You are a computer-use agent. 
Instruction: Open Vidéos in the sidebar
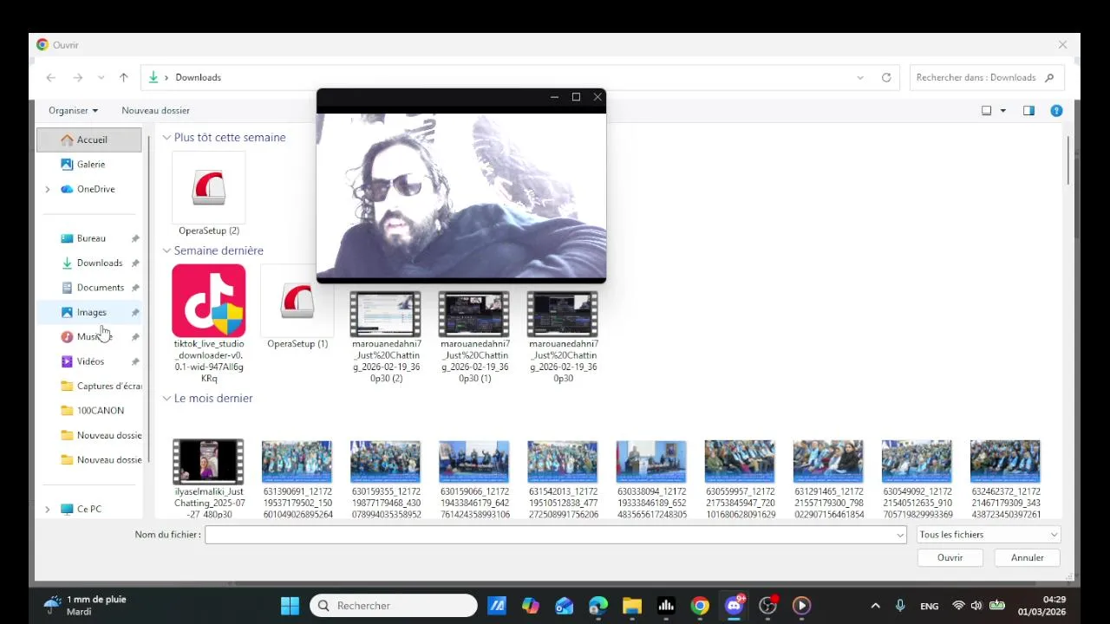point(90,361)
